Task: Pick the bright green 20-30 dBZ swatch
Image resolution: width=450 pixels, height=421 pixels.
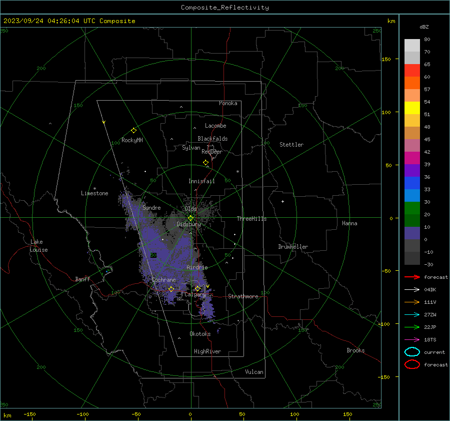Action: (x=412, y=208)
